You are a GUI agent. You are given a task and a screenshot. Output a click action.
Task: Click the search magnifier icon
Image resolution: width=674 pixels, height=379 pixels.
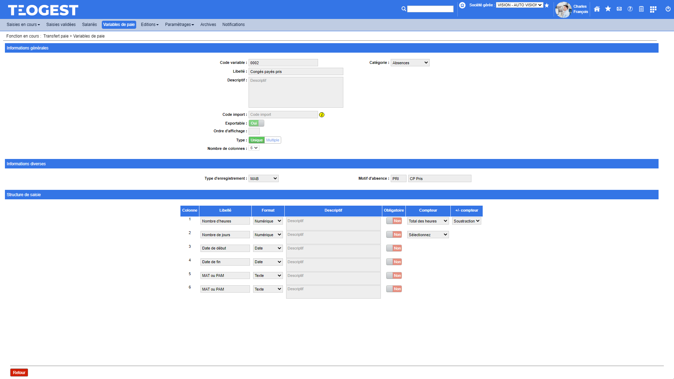[x=404, y=9]
